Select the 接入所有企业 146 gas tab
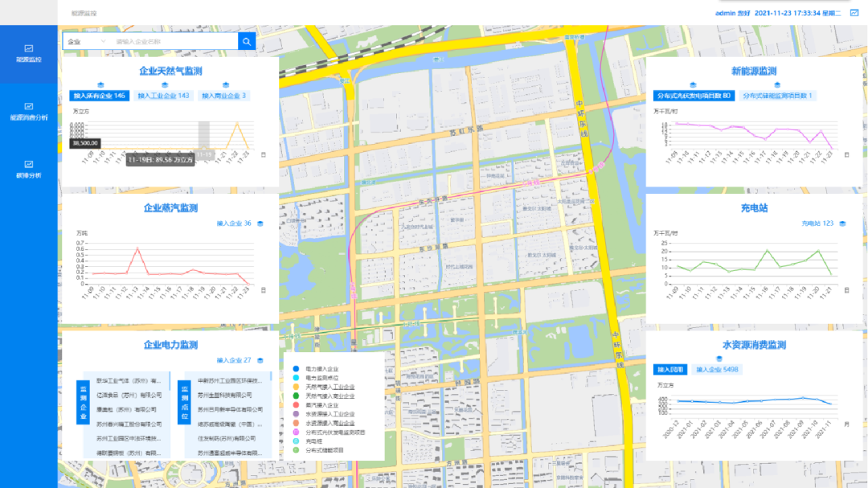 (x=99, y=96)
